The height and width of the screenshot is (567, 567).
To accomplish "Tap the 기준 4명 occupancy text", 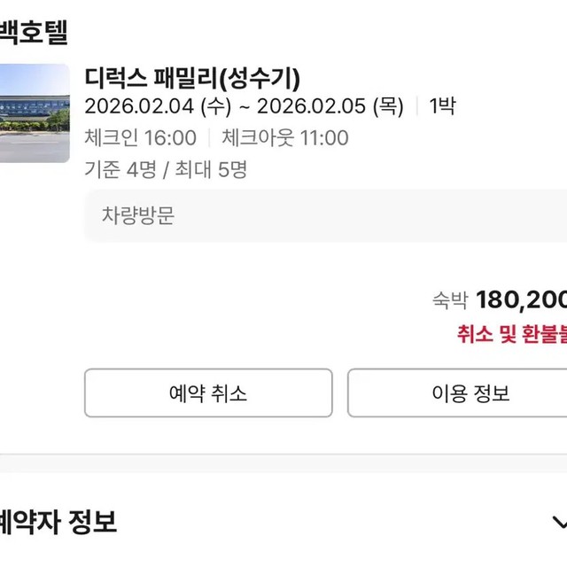I will point(116,169).
